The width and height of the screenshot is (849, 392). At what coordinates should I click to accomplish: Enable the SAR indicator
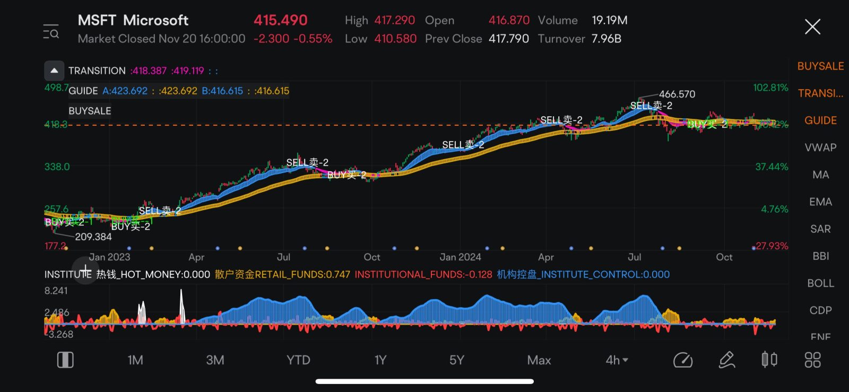(x=820, y=229)
